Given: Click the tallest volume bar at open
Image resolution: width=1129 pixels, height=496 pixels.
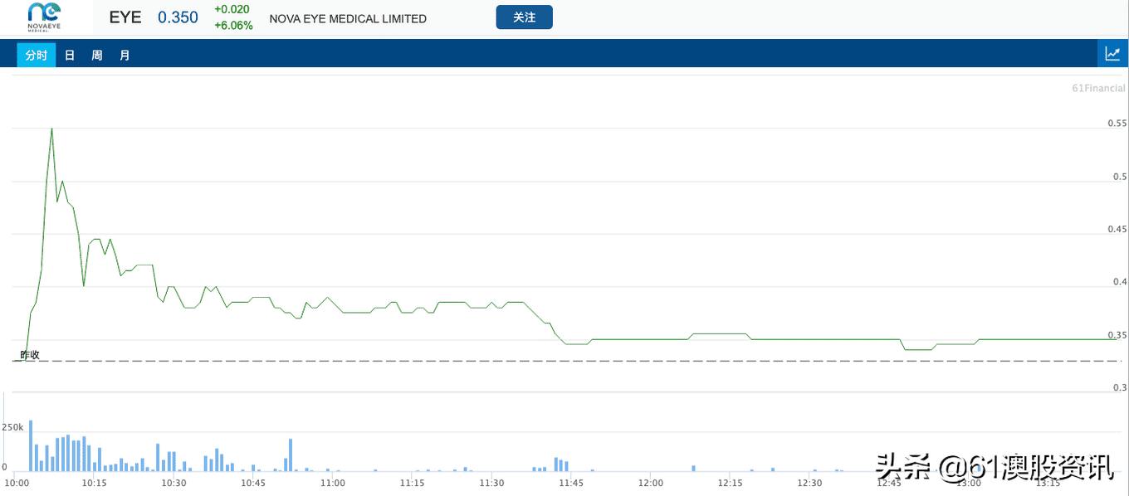Looking at the screenshot, I should click(x=31, y=445).
